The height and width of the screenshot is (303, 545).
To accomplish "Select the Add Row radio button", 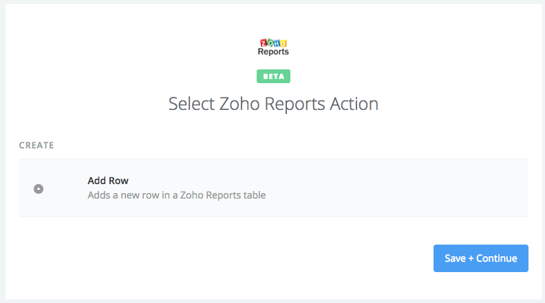I will click(x=39, y=189).
